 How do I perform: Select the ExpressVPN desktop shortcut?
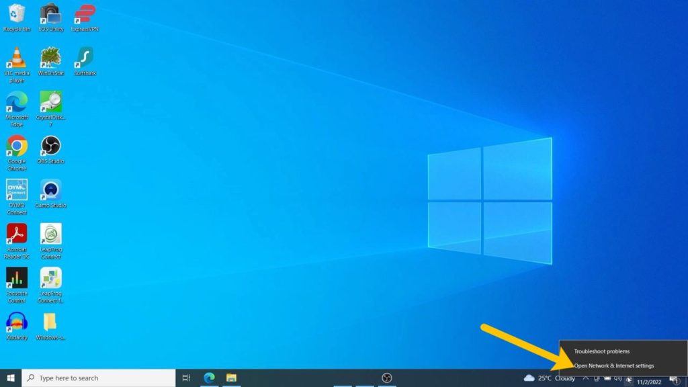click(x=85, y=17)
